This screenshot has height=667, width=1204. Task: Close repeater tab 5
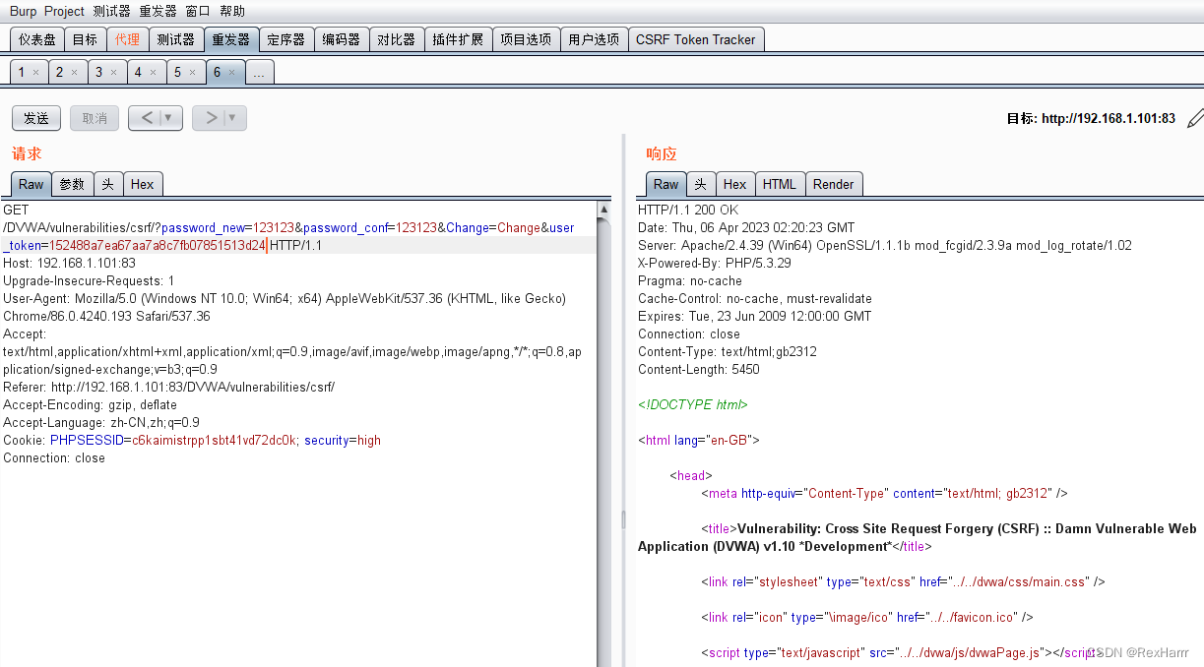(x=192, y=73)
